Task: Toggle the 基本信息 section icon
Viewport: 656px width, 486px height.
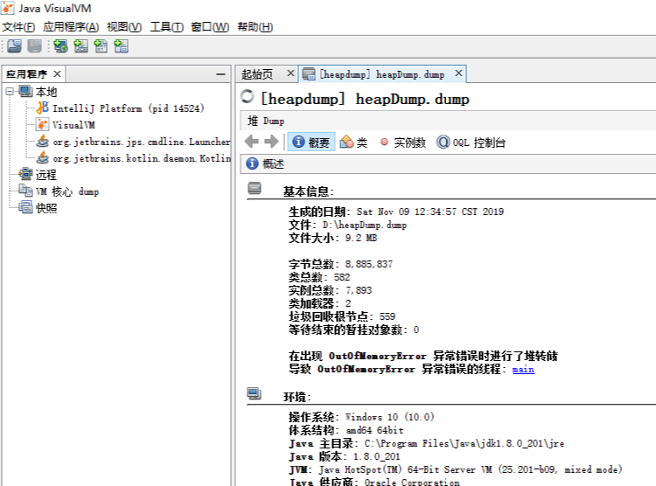Action: [255, 188]
